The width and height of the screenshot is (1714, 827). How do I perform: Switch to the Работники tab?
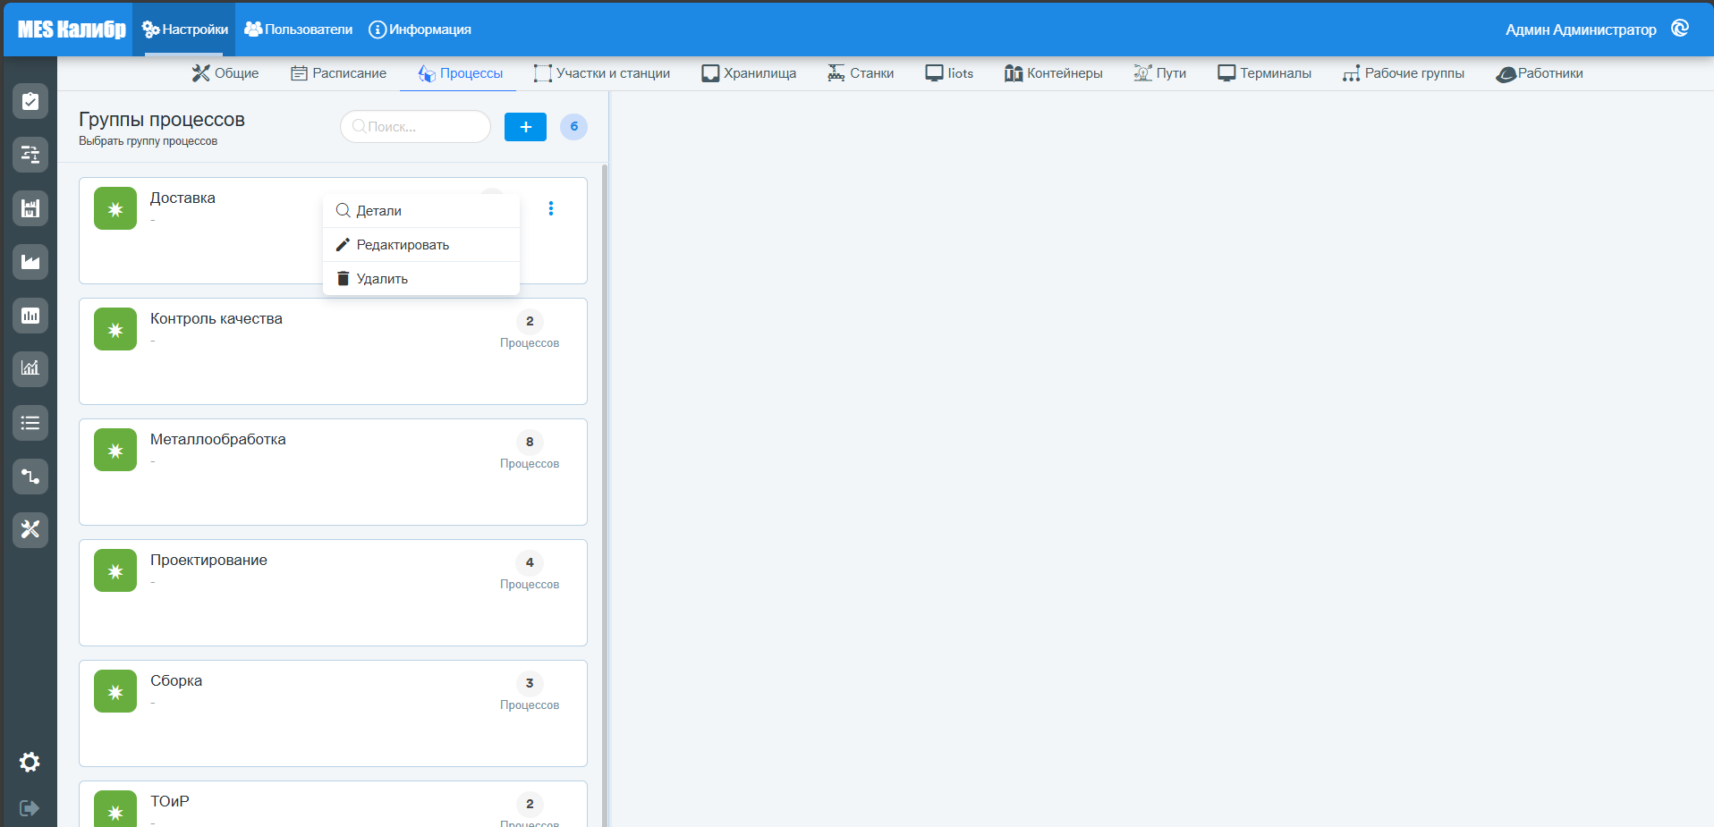coord(1540,73)
